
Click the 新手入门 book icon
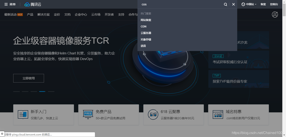click(x=23, y=115)
